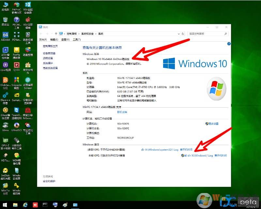
Task: Click the 高级系统设置 sidebar link
Action: pos(50,68)
